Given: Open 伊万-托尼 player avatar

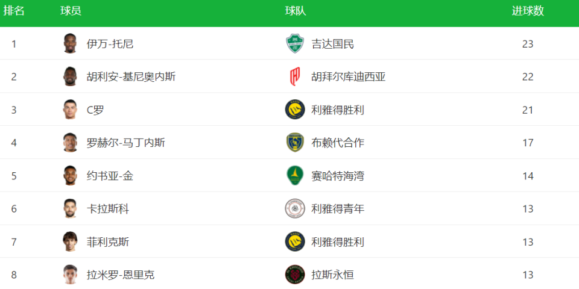Looking at the screenshot, I should (x=70, y=44).
